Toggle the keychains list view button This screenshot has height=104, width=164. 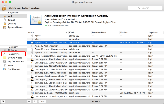pyautogui.click(x=3, y=101)
